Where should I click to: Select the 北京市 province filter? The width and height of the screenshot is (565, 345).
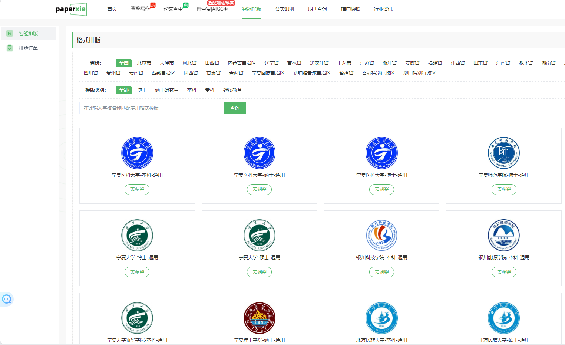pos(144,63)
